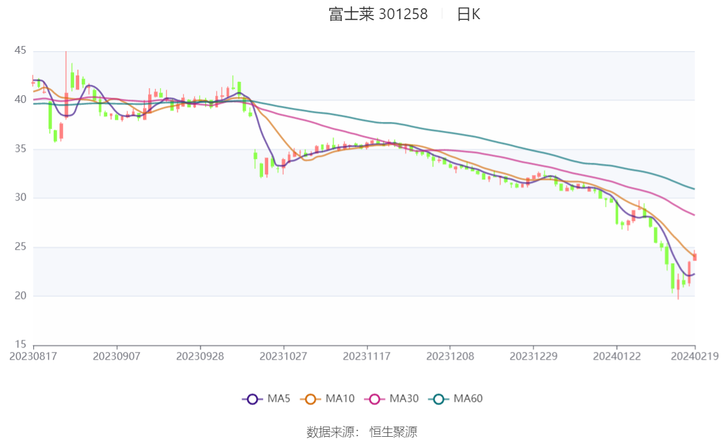724x440 pixels.
Task: Toggle the MA10 legend item
Action: pyautogui.click(x=328, y=399)
